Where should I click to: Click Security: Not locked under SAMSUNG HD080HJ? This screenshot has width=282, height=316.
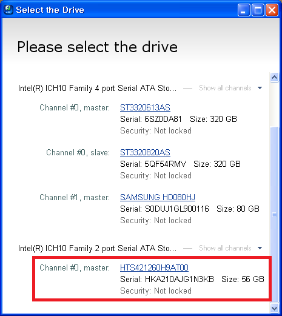point(156,220)
